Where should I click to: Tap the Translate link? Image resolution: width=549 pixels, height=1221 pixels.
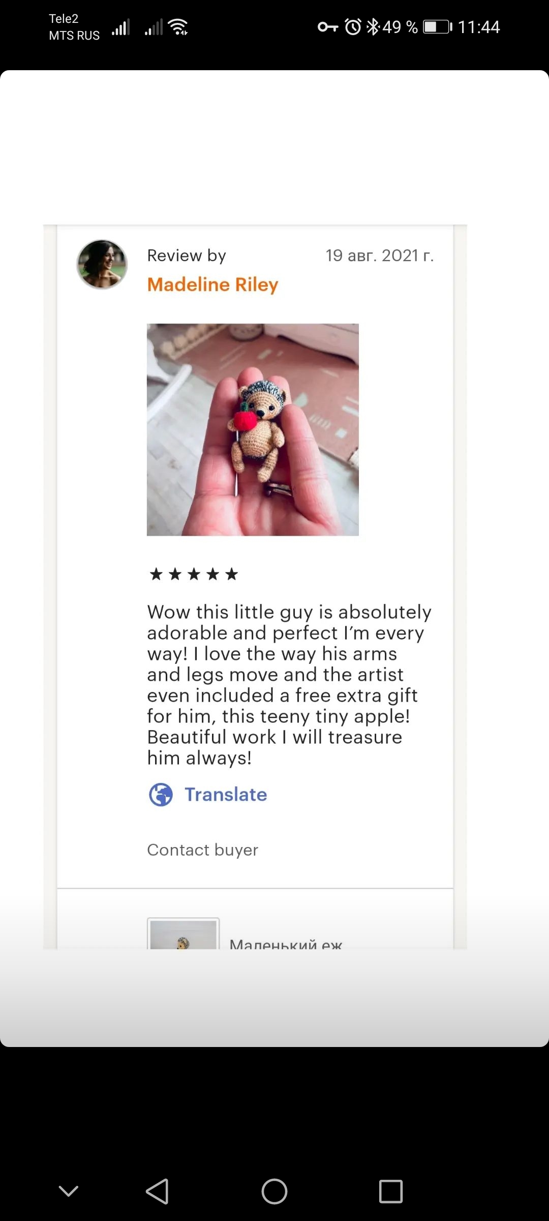click(225, 794)
